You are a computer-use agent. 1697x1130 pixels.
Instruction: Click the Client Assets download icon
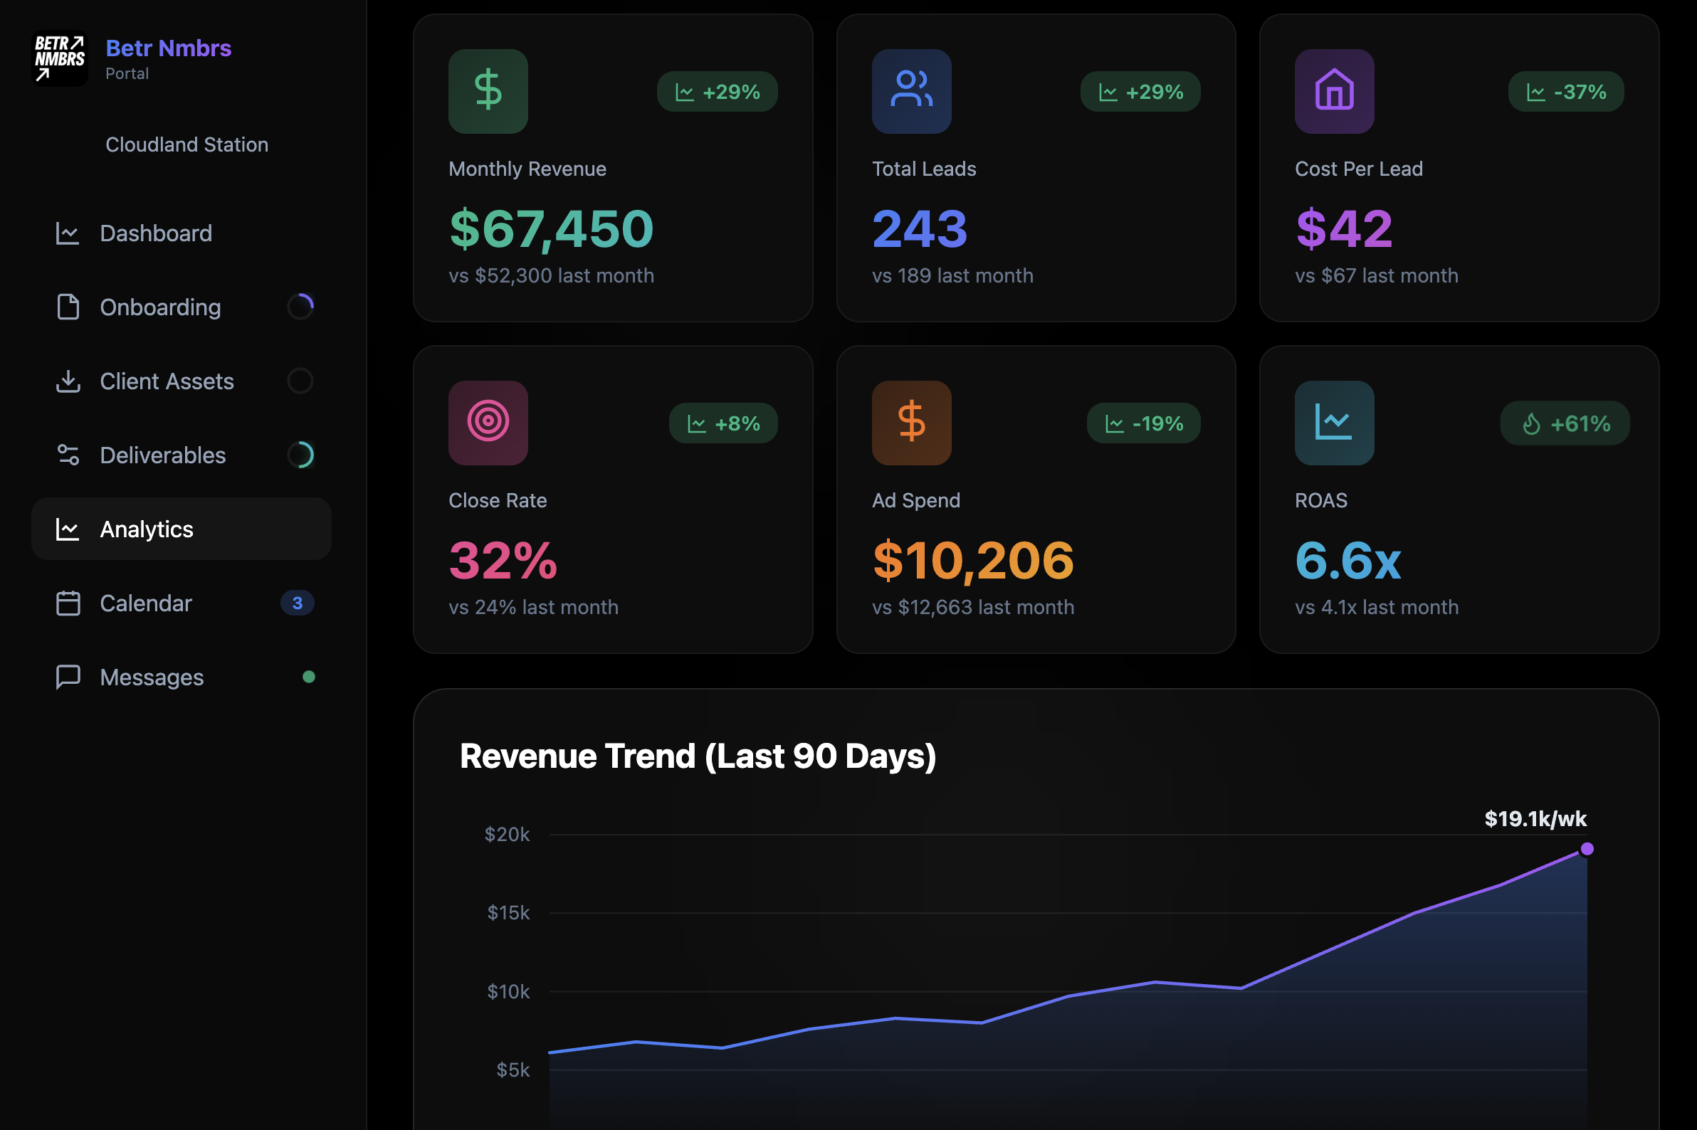point(68,381)
